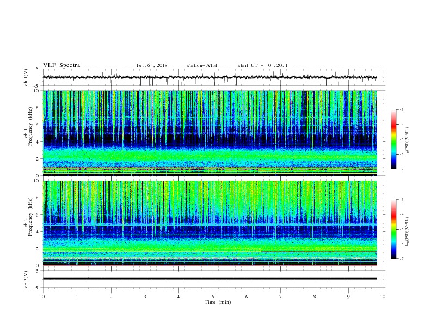This screenshot has width=431, height=333.
Task: Click time-axis tick label "7"
Action: [x=281, y=297]
